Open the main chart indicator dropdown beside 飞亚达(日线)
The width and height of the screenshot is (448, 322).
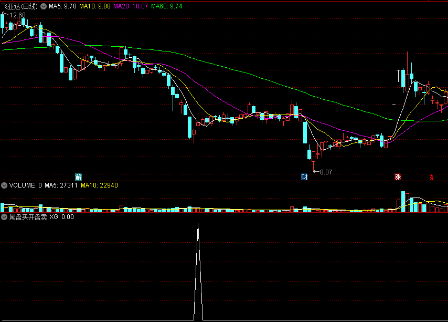[44, 6]
